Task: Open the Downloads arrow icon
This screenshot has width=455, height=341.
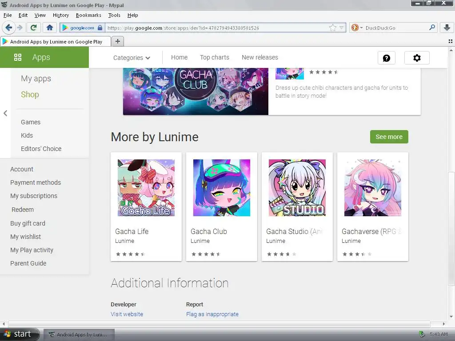Action: coord(447,28)
